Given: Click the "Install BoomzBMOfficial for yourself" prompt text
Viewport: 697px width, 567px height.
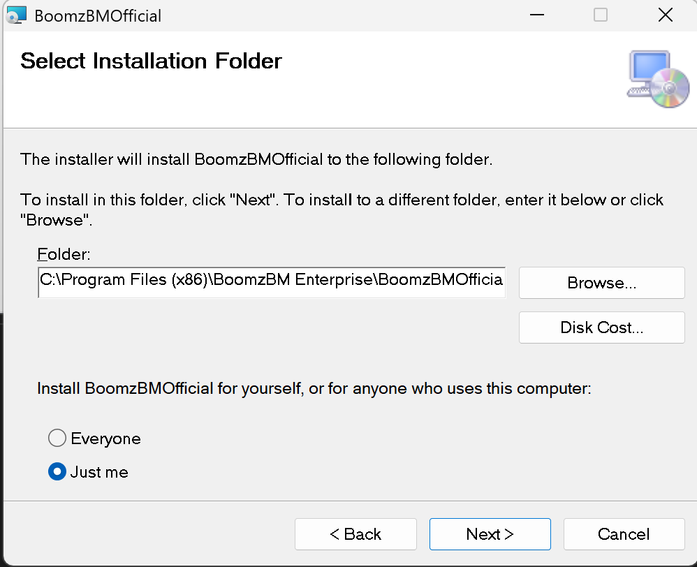Looking at the screenshot, I should pos(314,388).
